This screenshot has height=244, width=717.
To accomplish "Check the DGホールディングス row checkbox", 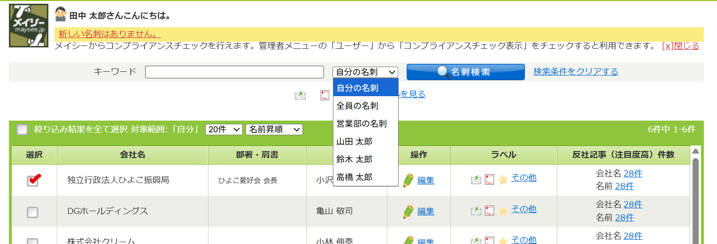I will click(x=32, y=213).
